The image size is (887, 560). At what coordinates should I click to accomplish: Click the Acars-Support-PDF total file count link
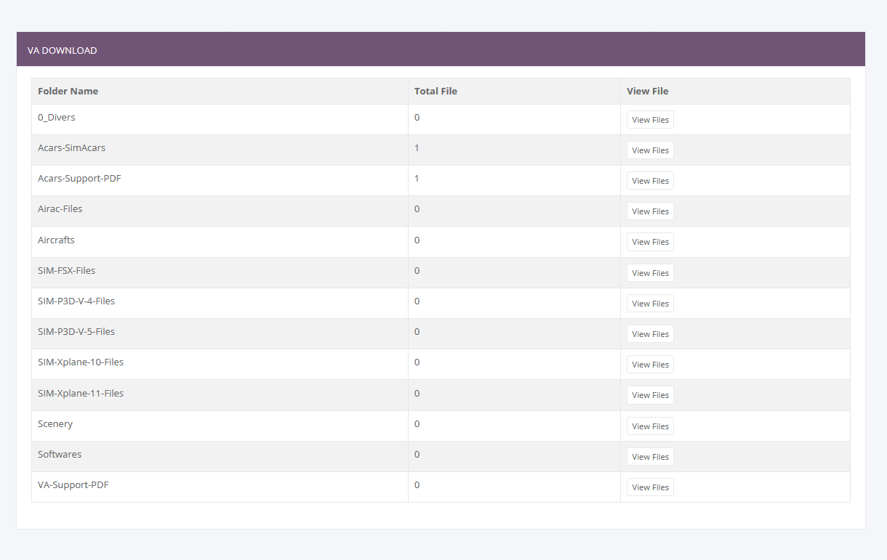pos(417,178)
